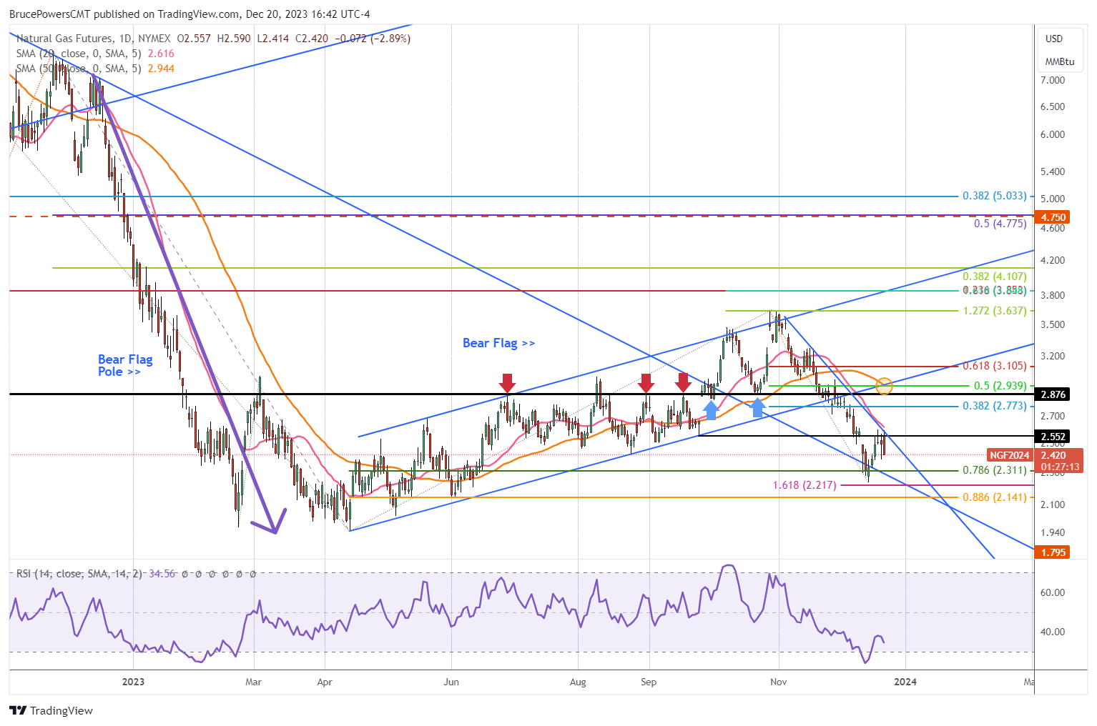Image resolution: width=1097 pixels, height=726 pixels.
Task: Click the 'Bear Flag >>' annotation near June
Action: [498, 343]
